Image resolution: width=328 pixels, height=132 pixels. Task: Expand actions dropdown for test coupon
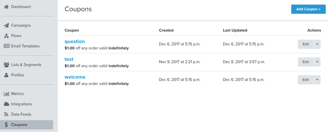click(x=317, y=62)
